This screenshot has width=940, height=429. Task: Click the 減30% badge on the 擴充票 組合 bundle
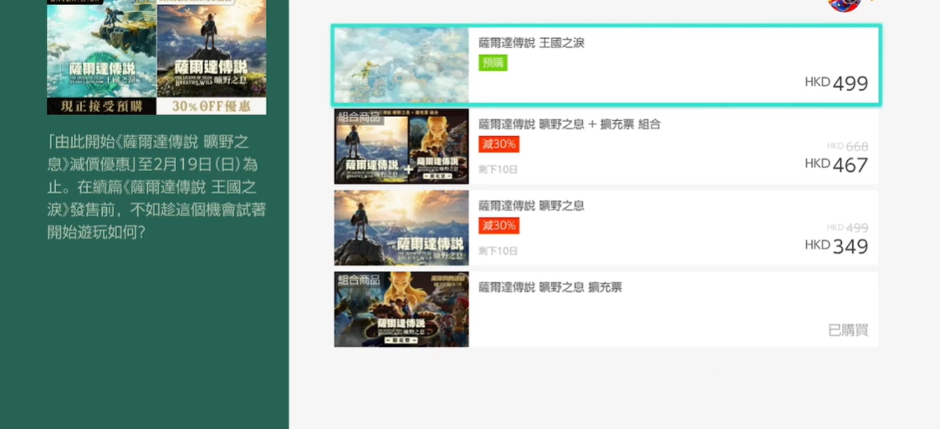coord(498,144)
